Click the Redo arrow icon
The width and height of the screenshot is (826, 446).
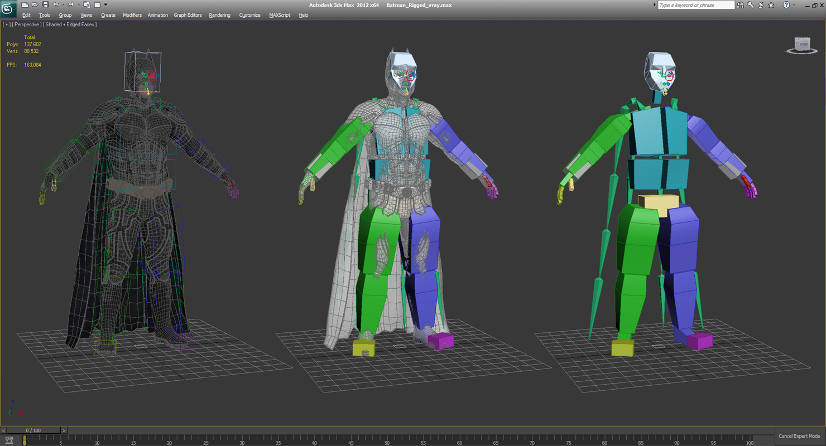pyautogui.click(x=71, y=5)
